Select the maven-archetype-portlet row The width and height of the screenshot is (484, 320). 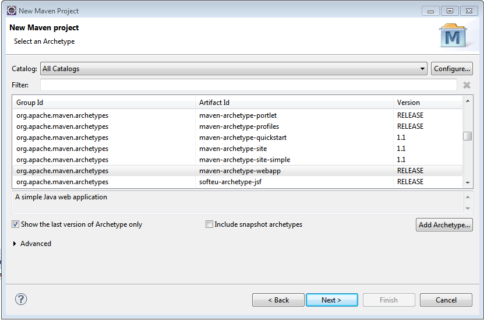tap(238, 115)
